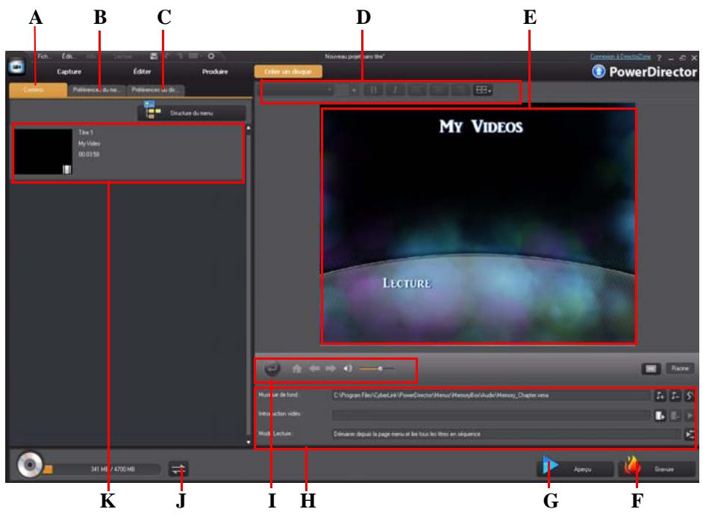Click the flame icon on Gravure
The height and width of the screenshot is (515, 703).
pyautogui.click(x=632, y=465)
